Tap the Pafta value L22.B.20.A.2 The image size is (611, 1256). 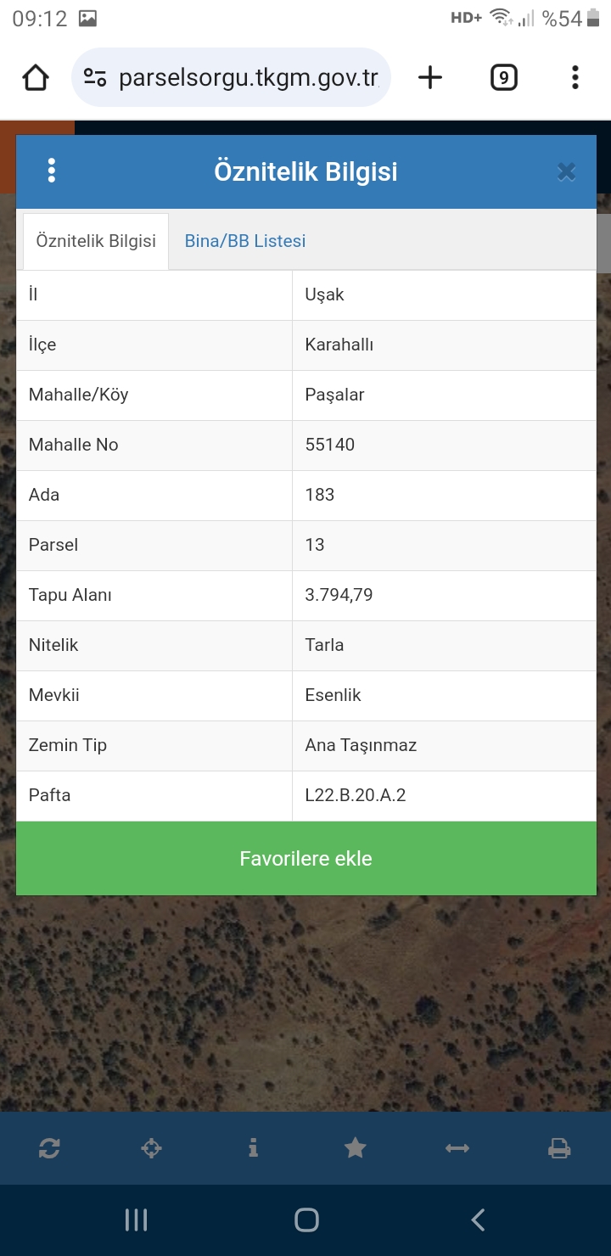(x=356, y=796)
